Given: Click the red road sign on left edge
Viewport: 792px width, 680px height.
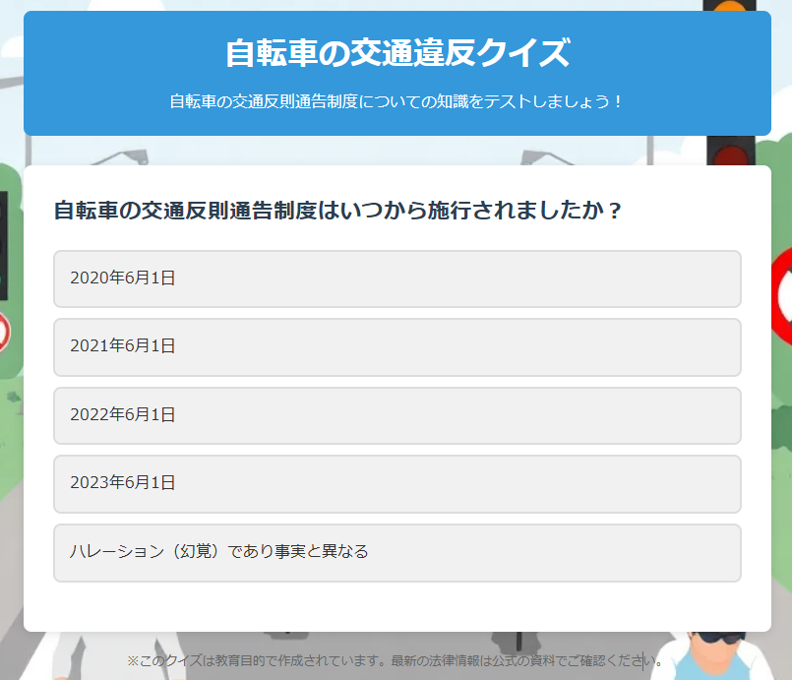Looking at the screenshot, I should pos(4,332).
